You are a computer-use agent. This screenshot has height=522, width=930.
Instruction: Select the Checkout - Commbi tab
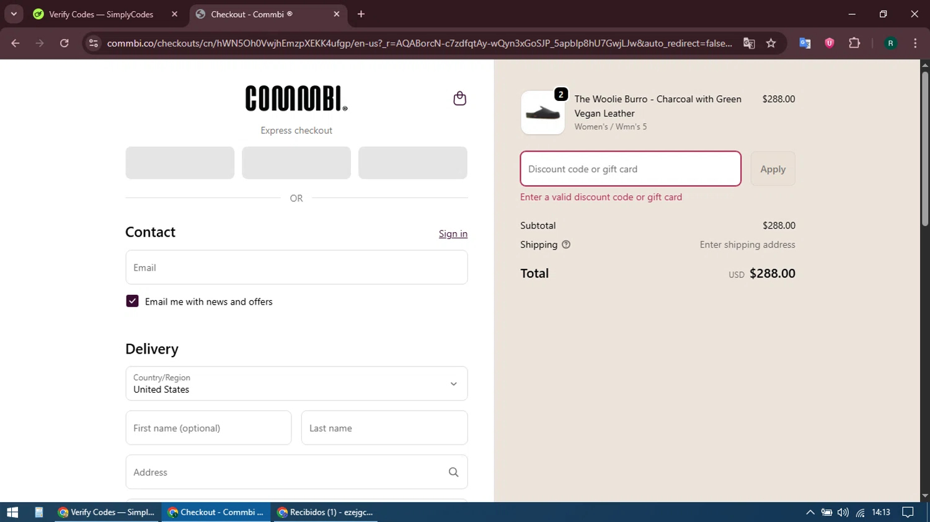pos(267,14)
